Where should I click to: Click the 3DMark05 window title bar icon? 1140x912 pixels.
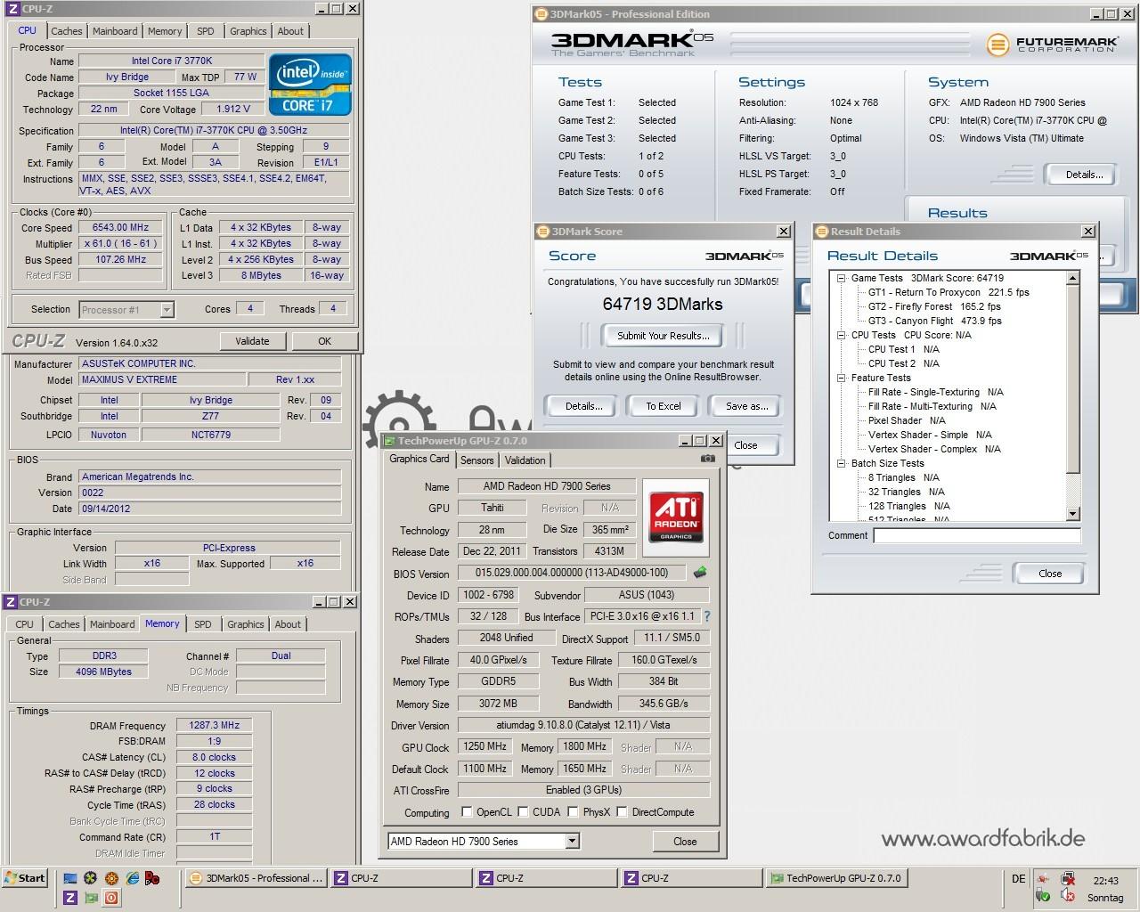tap(541, 14)
